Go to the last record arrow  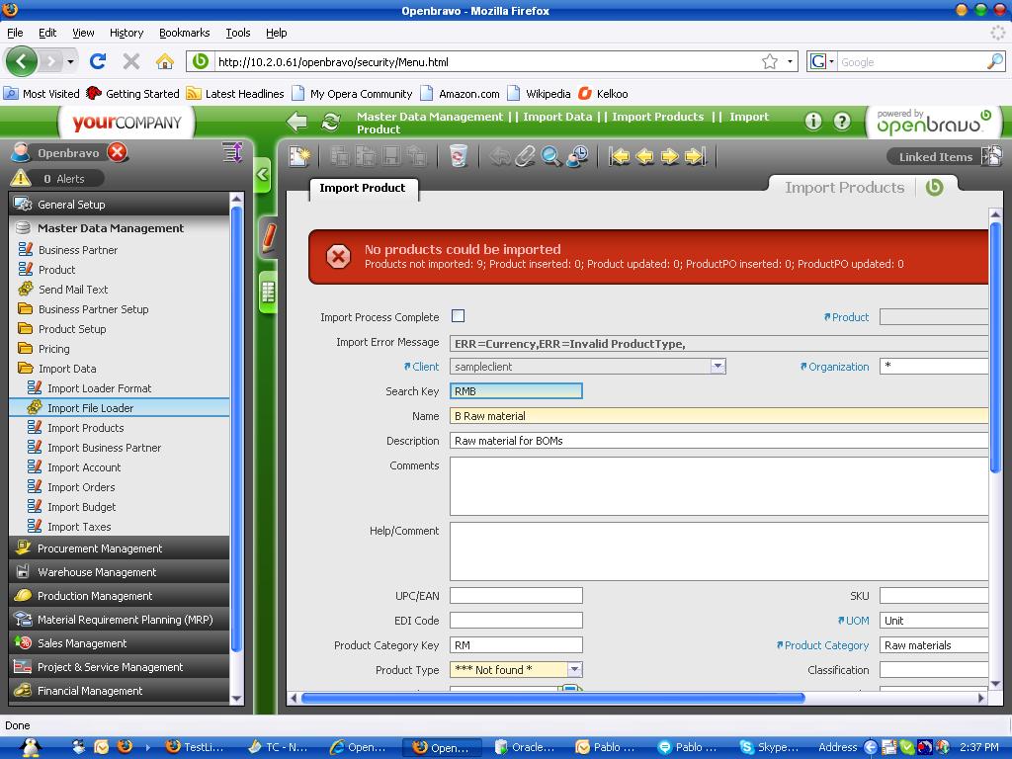[695, 156]
